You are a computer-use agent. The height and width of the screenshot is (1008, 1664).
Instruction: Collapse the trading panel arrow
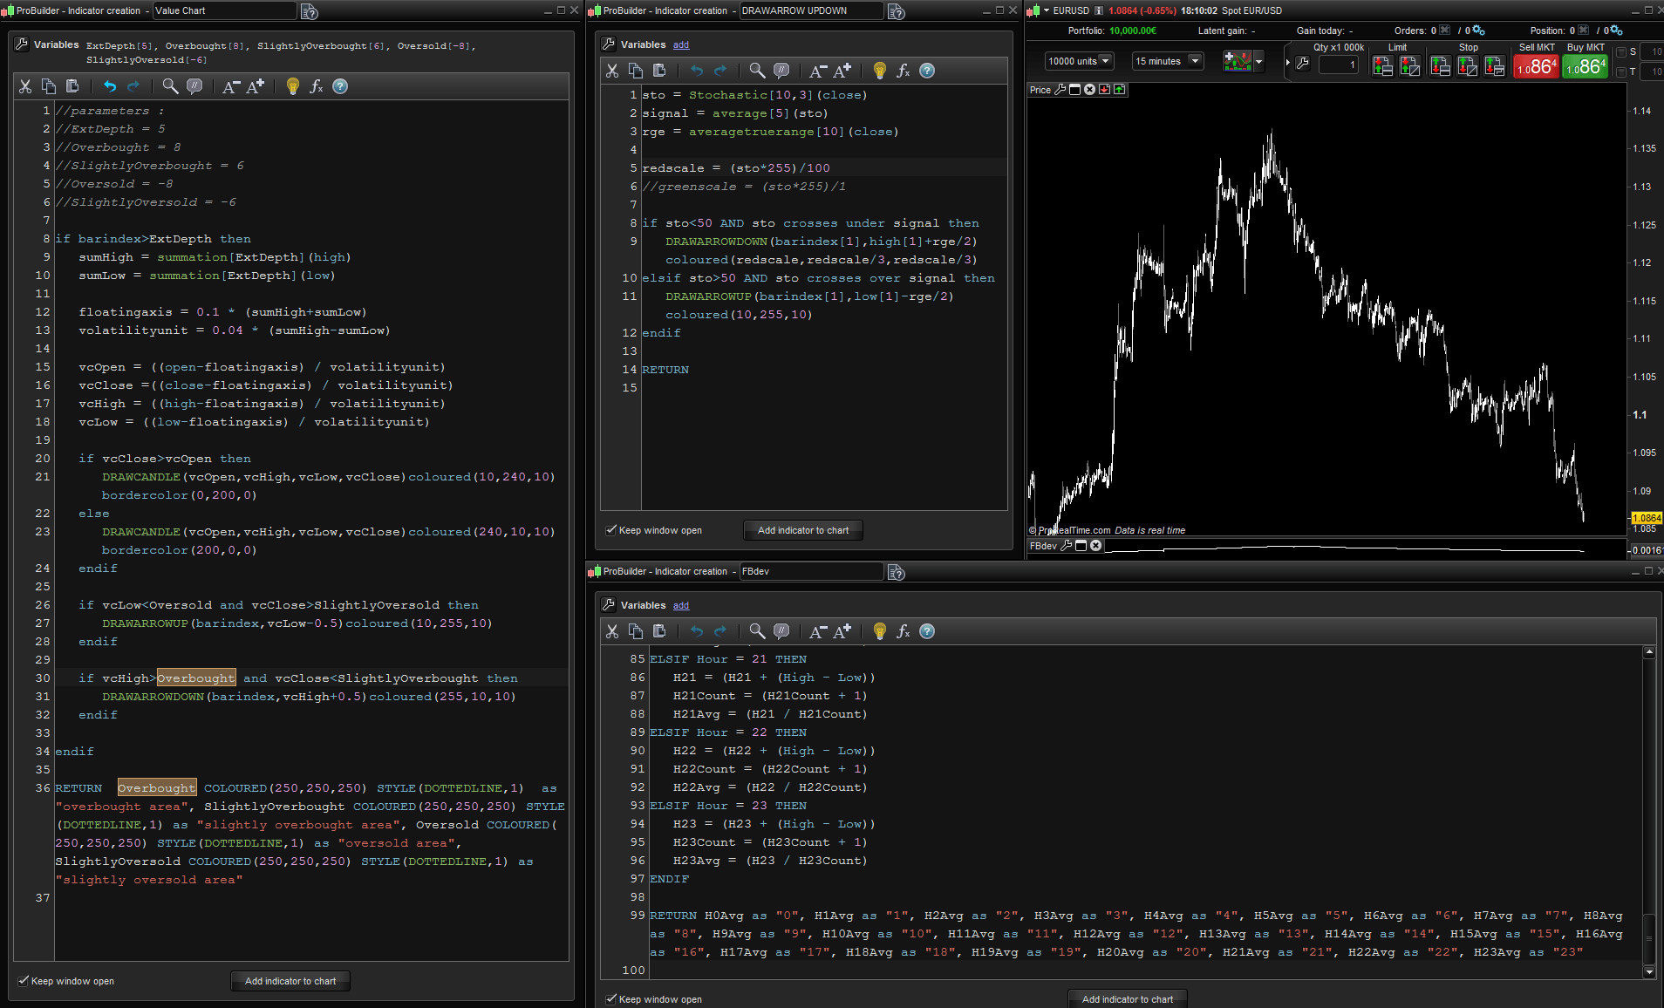click(x=1287, y=62)
